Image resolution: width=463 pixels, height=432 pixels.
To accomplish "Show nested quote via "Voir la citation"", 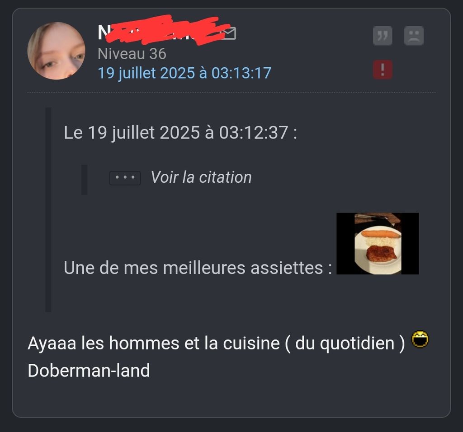I will pyautogui.click(x=201, y=177).
